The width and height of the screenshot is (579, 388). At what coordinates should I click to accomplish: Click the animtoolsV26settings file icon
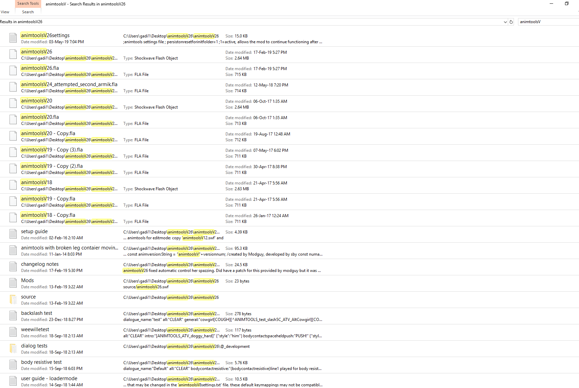13,38
